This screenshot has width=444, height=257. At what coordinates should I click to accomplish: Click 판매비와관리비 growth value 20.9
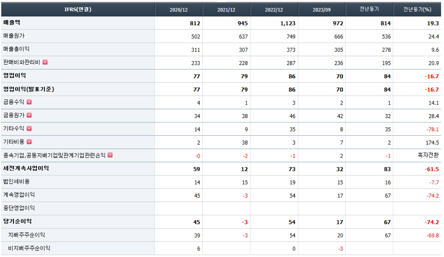[433, 63]
